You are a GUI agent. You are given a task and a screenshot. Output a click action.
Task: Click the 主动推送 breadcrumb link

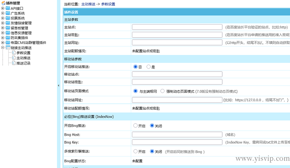click(88, 4)
